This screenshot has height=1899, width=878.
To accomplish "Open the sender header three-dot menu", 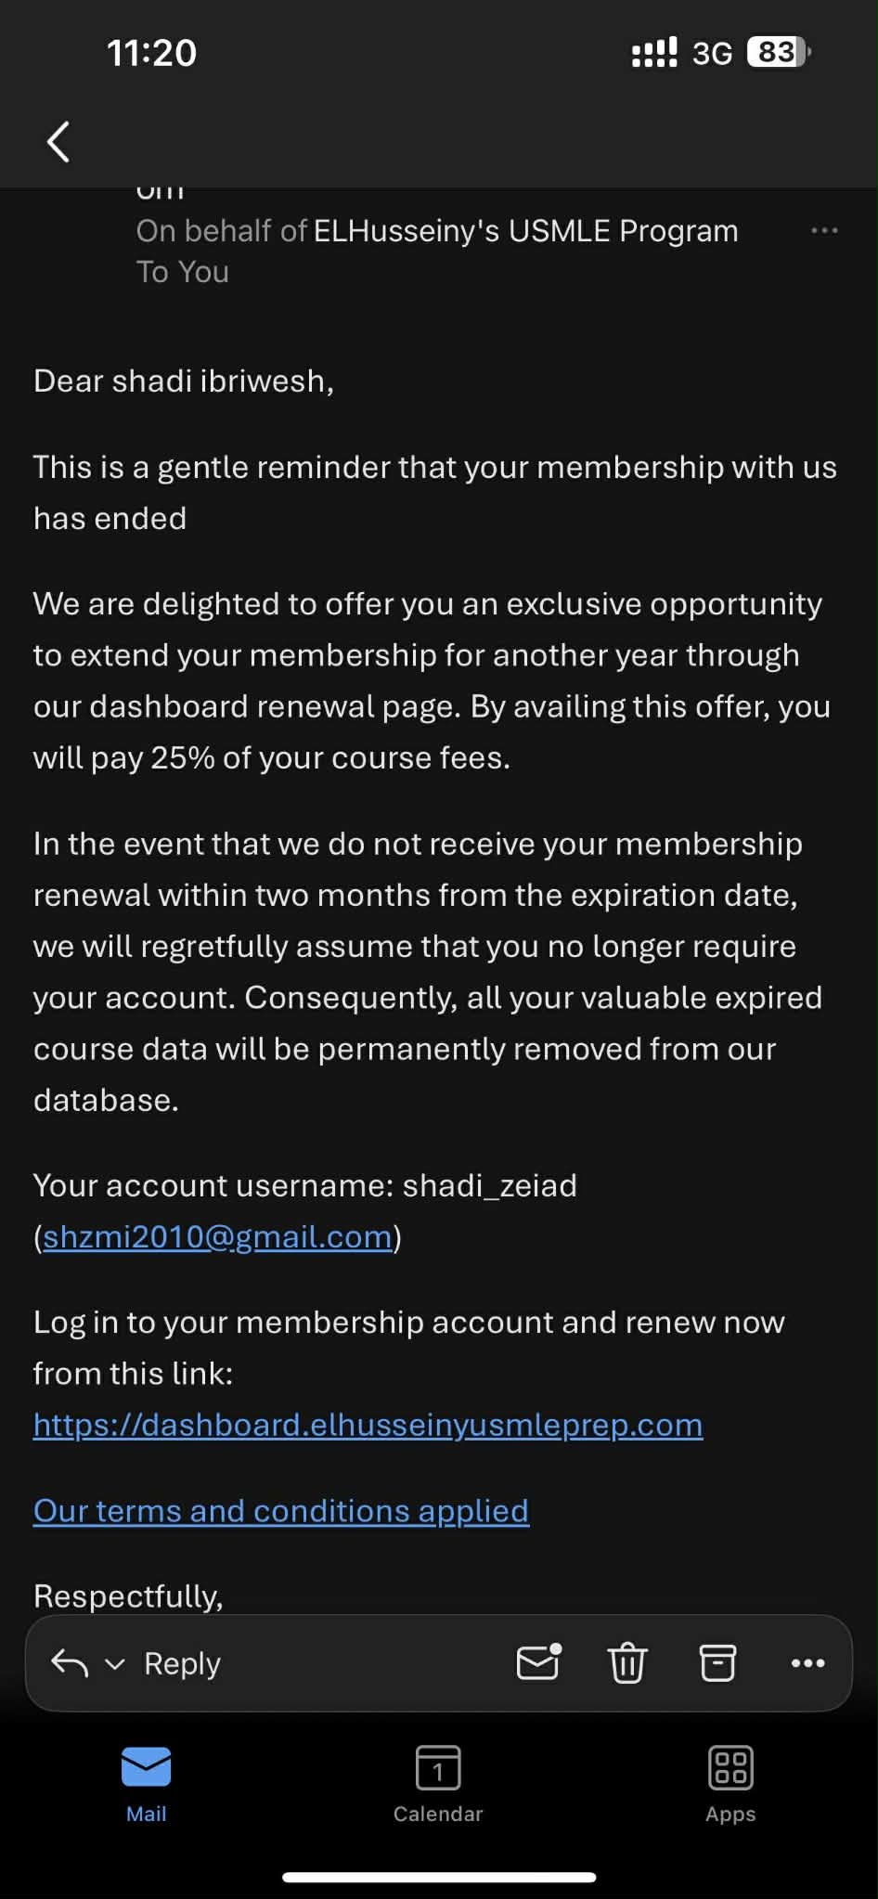I will coord(824,230).
